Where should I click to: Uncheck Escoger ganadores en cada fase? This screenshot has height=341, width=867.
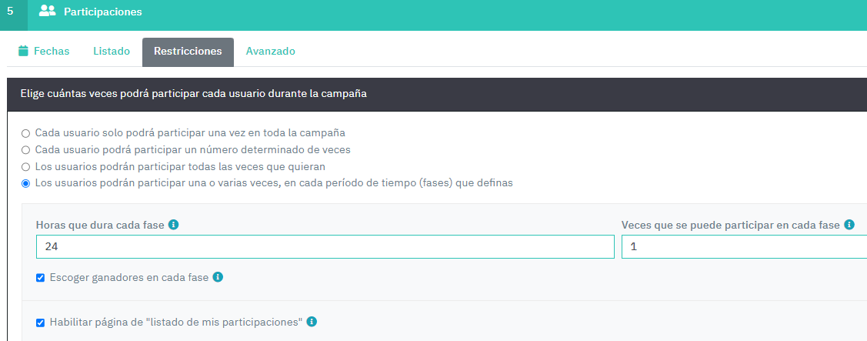pyautogui.click(x=40, y=277)
